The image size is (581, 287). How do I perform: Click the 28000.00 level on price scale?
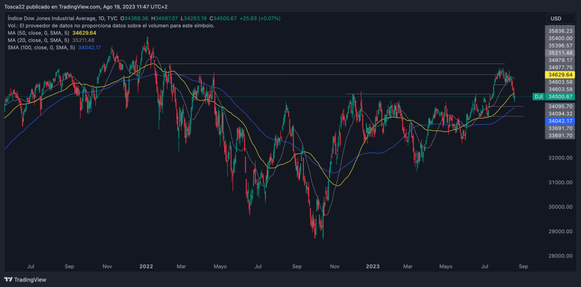pos(559,256)
